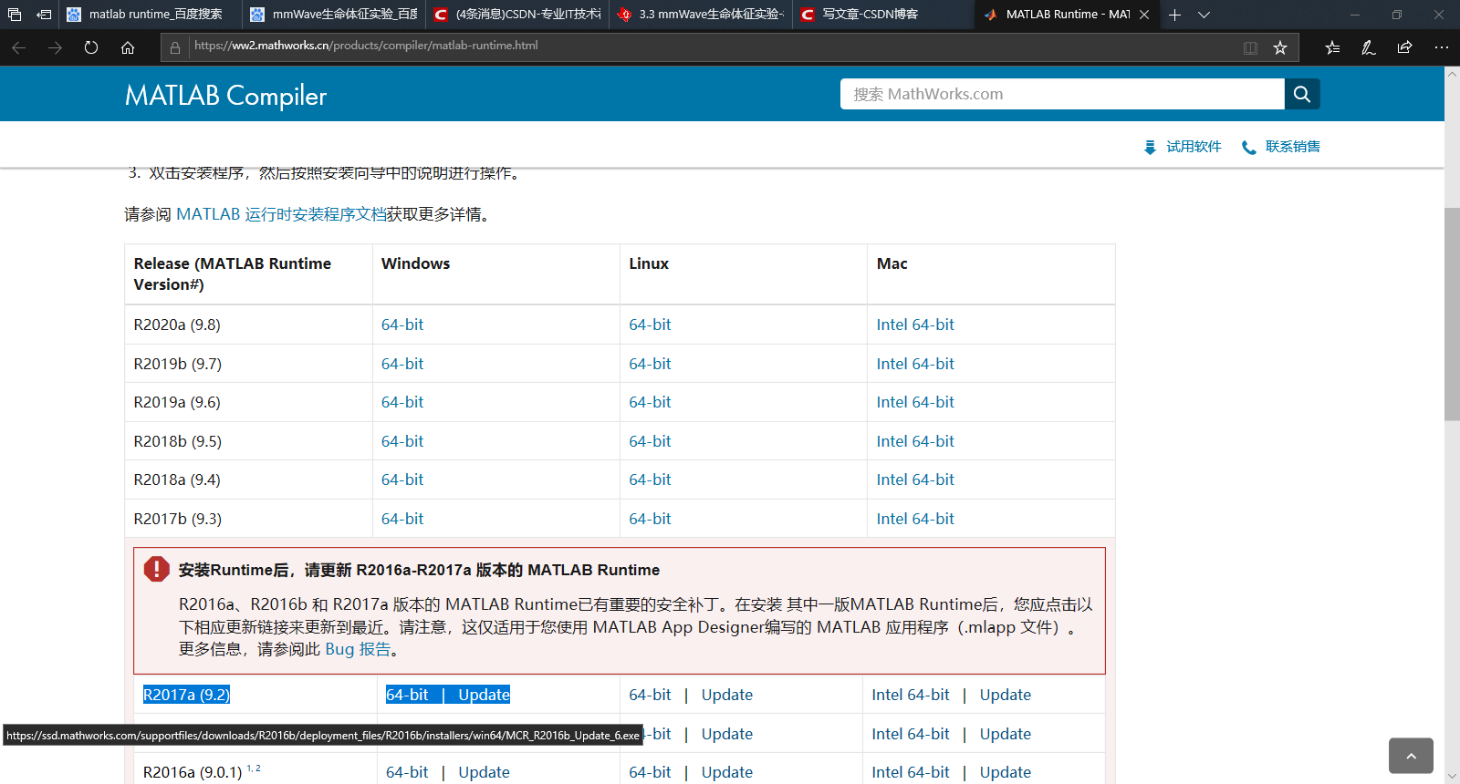Click the scroll-to-top arrow button

[x=1411, y=756]
